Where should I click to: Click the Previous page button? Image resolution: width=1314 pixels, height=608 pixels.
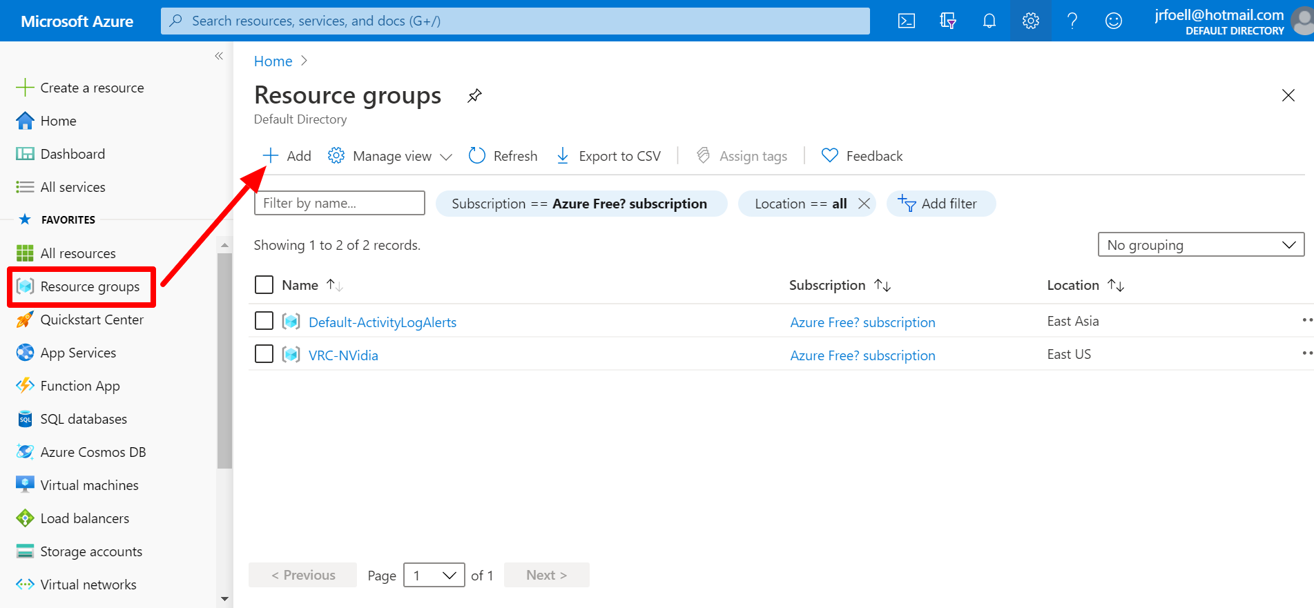(302, 575)
